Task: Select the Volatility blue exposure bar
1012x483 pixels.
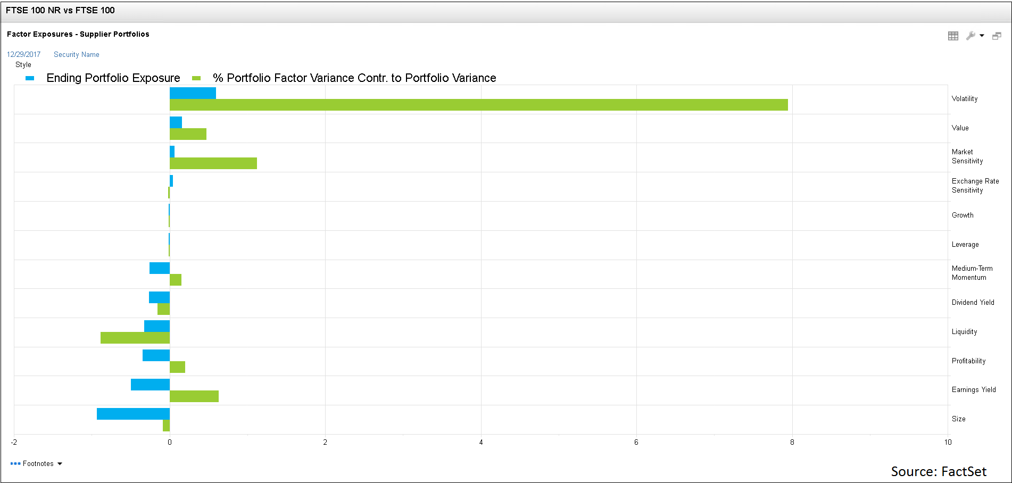Action: [193, 93]
